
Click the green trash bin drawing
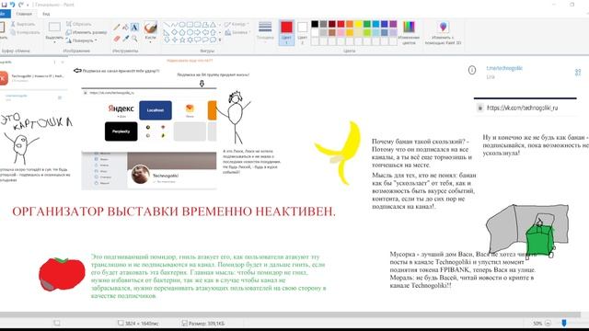pos(540,239)
